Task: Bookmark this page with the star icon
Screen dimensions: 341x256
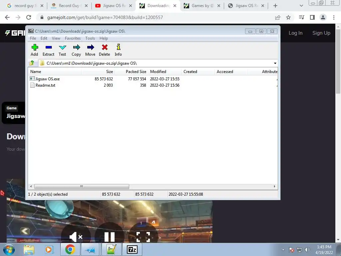Action: tap(288, 17)
